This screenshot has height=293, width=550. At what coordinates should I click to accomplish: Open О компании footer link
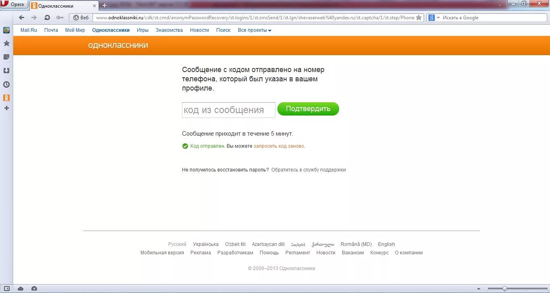click(409, 253)
